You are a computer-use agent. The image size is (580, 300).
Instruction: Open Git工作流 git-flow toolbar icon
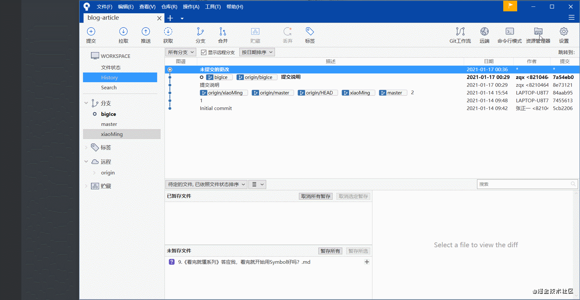[460, 31]
